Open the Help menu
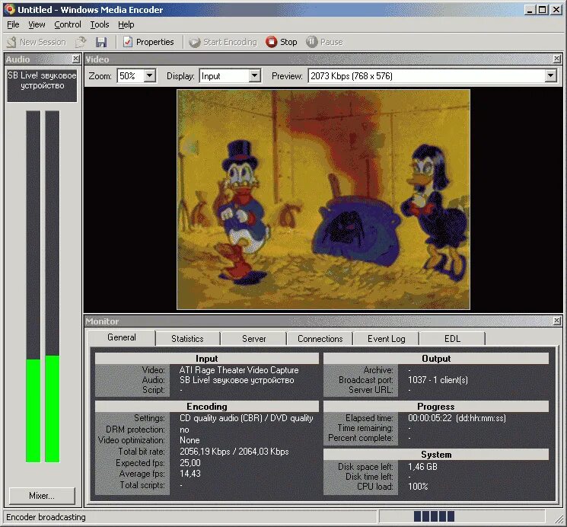 point(126,24)
